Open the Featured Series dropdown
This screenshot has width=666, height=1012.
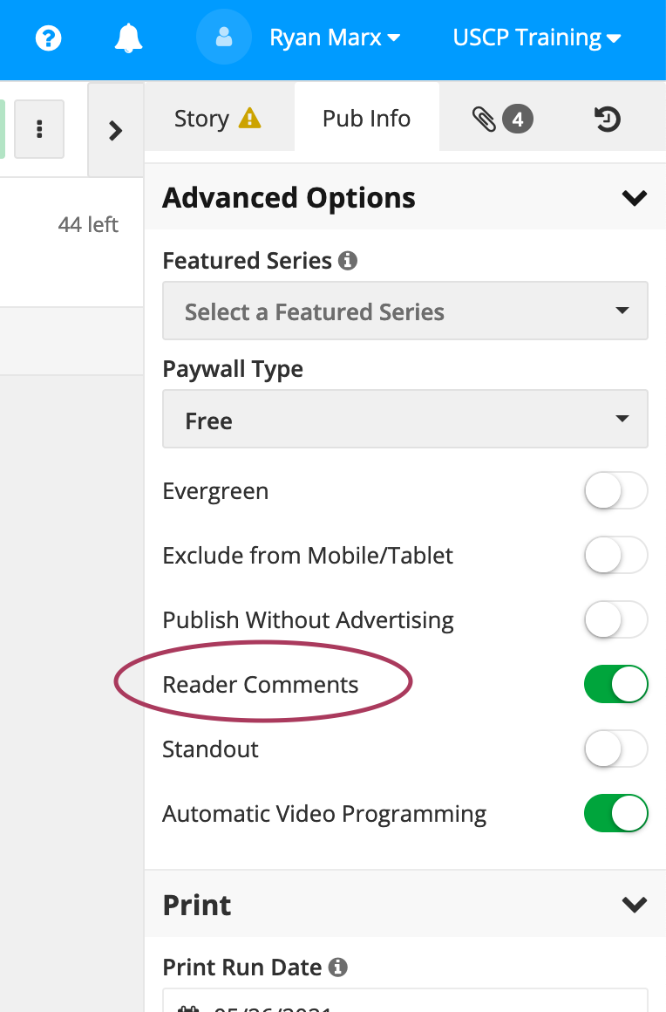404,311
